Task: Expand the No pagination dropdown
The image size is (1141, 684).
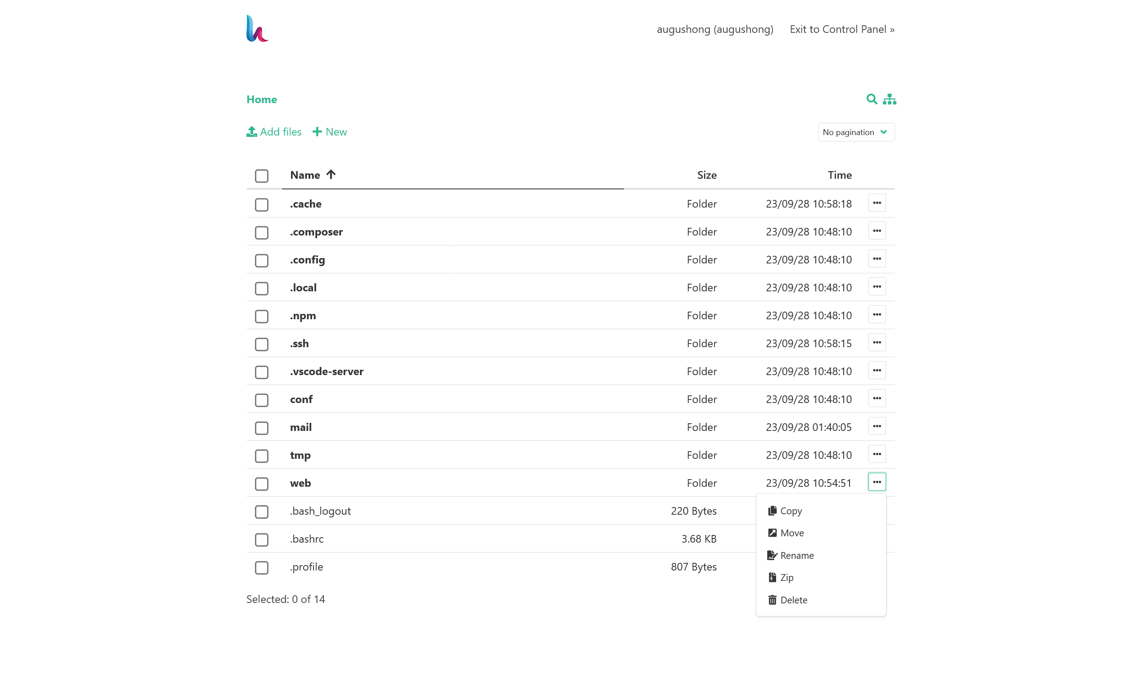Action: click(855, 132)
